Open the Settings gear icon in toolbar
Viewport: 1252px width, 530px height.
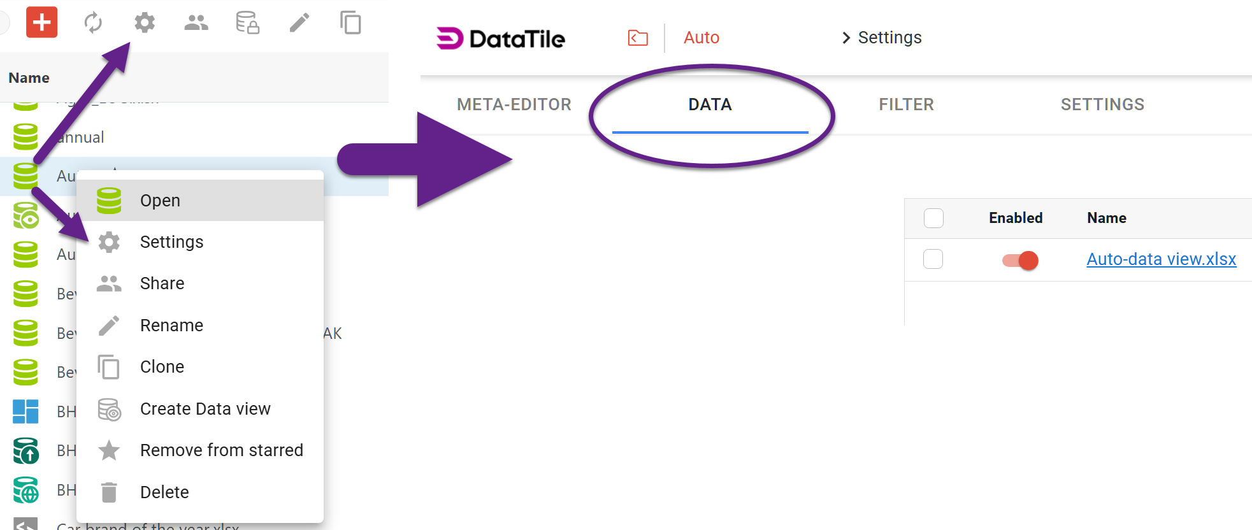pos(145,23)
